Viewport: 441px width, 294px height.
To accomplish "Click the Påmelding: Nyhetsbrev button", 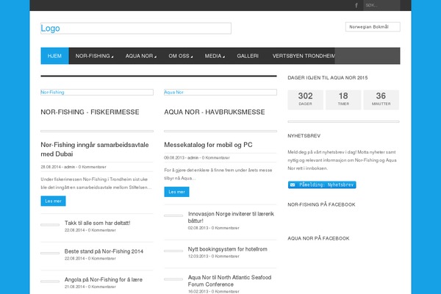I will point(322,184).
